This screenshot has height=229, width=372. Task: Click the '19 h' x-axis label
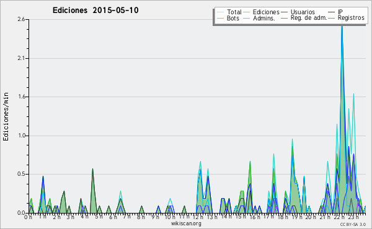tap(296, 217)
